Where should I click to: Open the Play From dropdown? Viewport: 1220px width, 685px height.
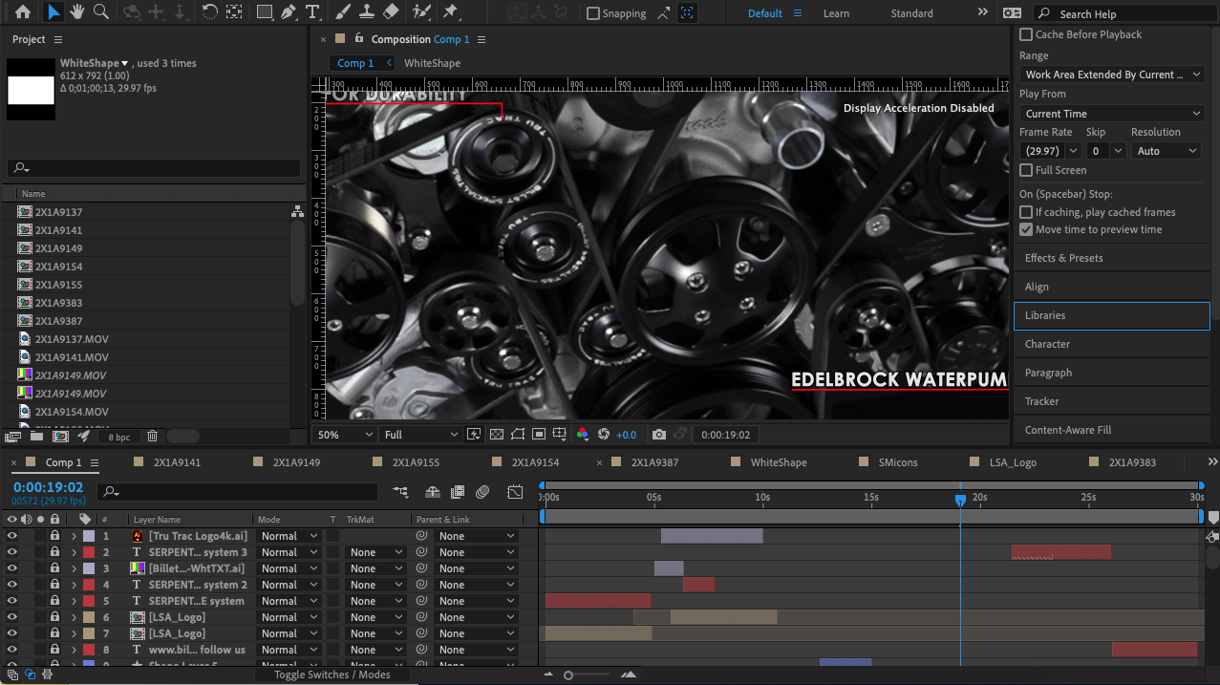click(x=1112, y=114)
